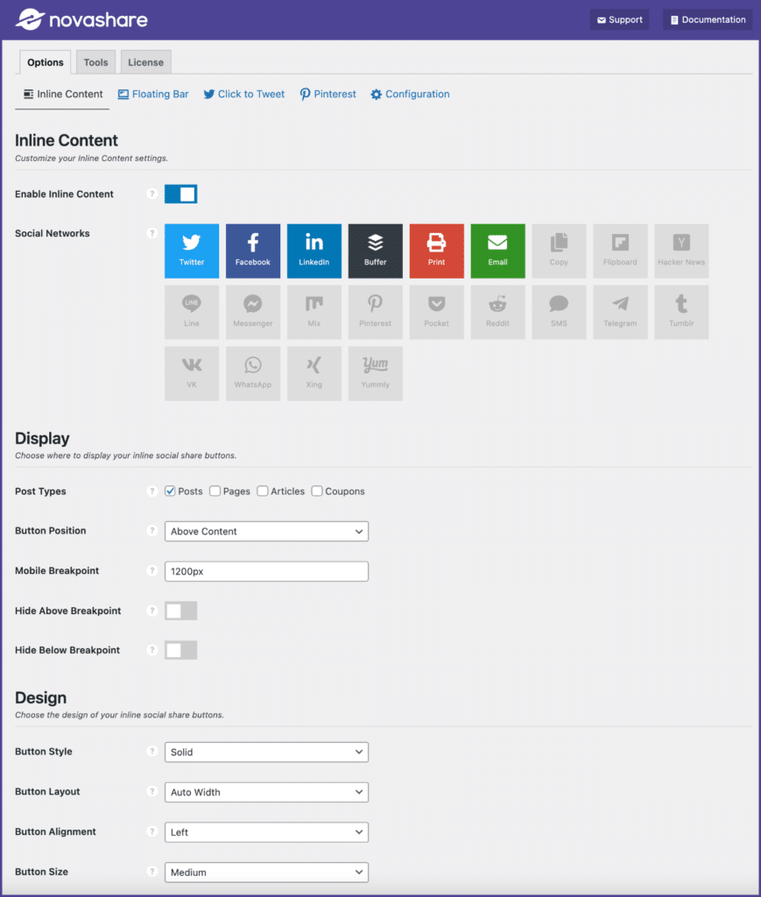Enable the Xing network button
The image size is (761, 897).
[314, 373]
